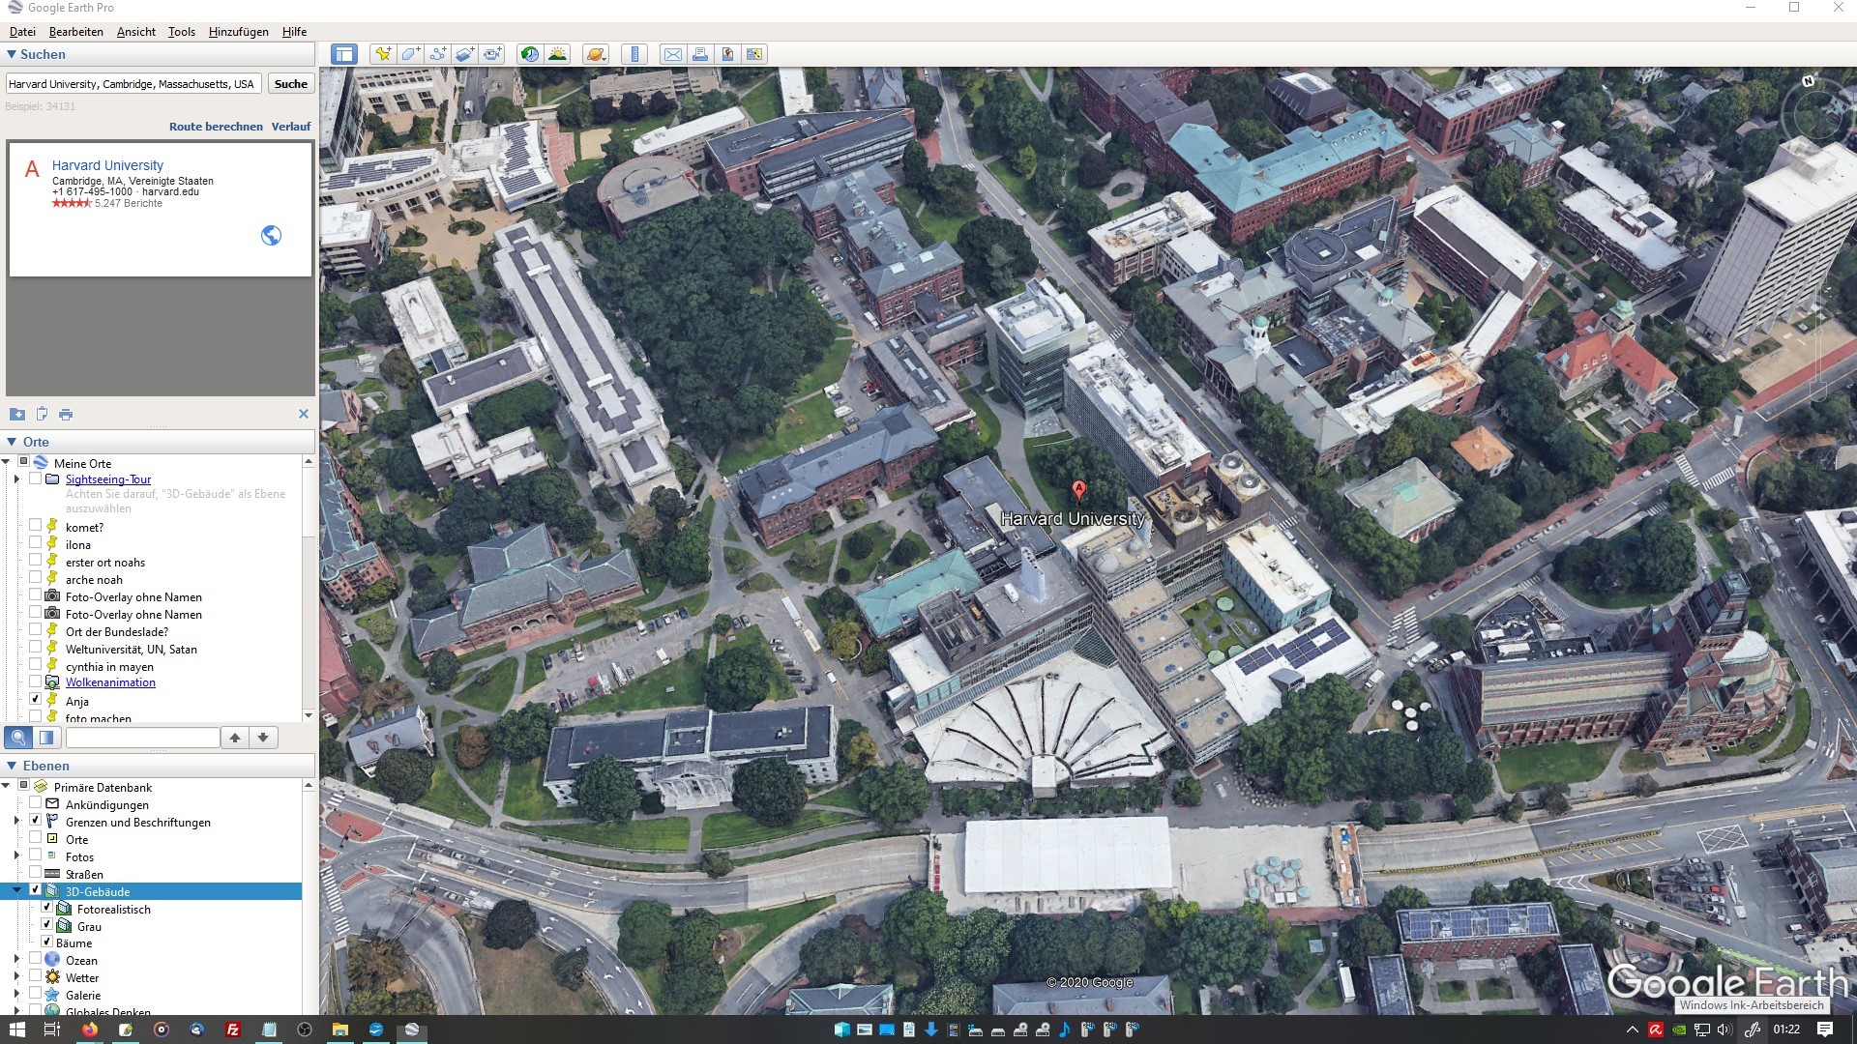The image size is (1857, 1044).
Task: Click the north compass control
Action: click(1808, 80)
